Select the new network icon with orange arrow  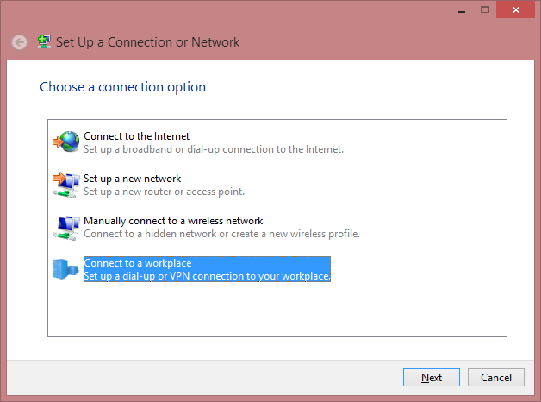coord(65,185)
